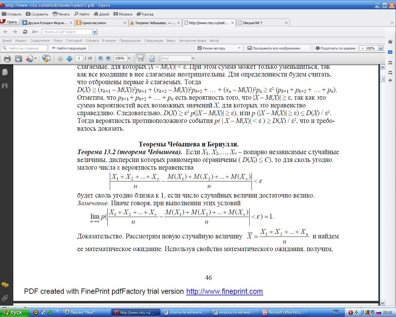The image size is (396, 317).
Task: Print the PDF with the printer icon
Action: [x=7, y=59]
